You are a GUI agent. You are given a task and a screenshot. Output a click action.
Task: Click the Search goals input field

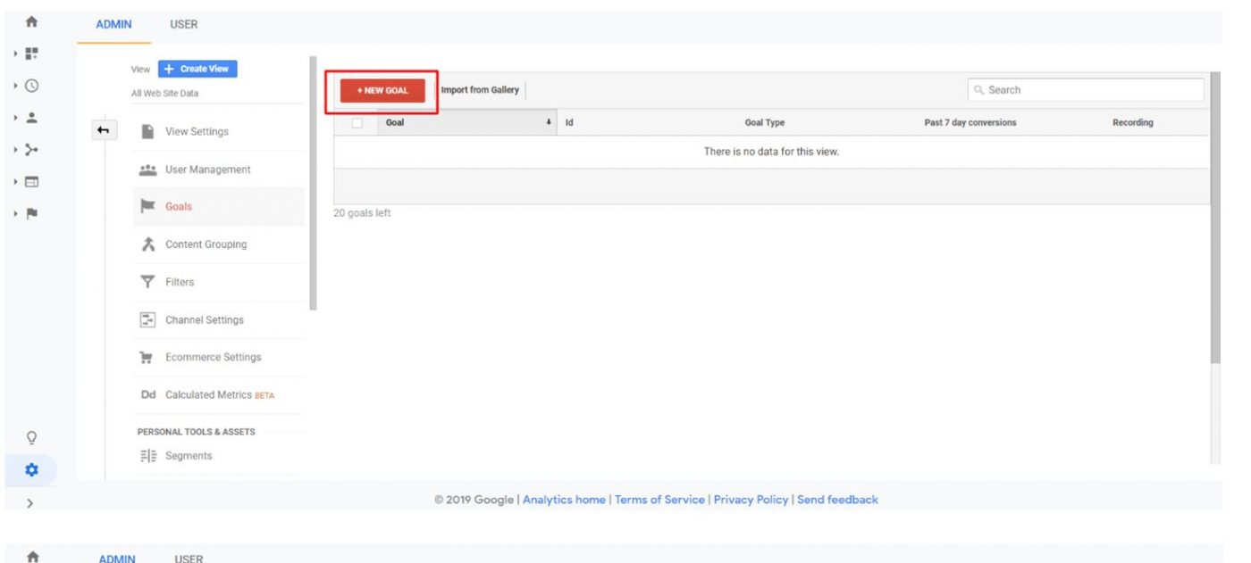(1086, 90)
